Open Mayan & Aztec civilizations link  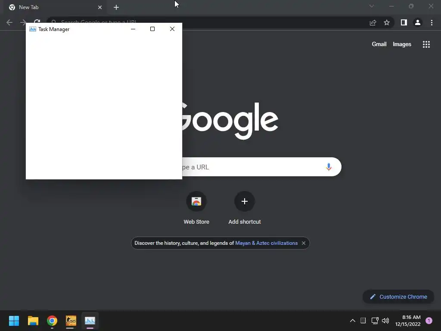(266, 243)
